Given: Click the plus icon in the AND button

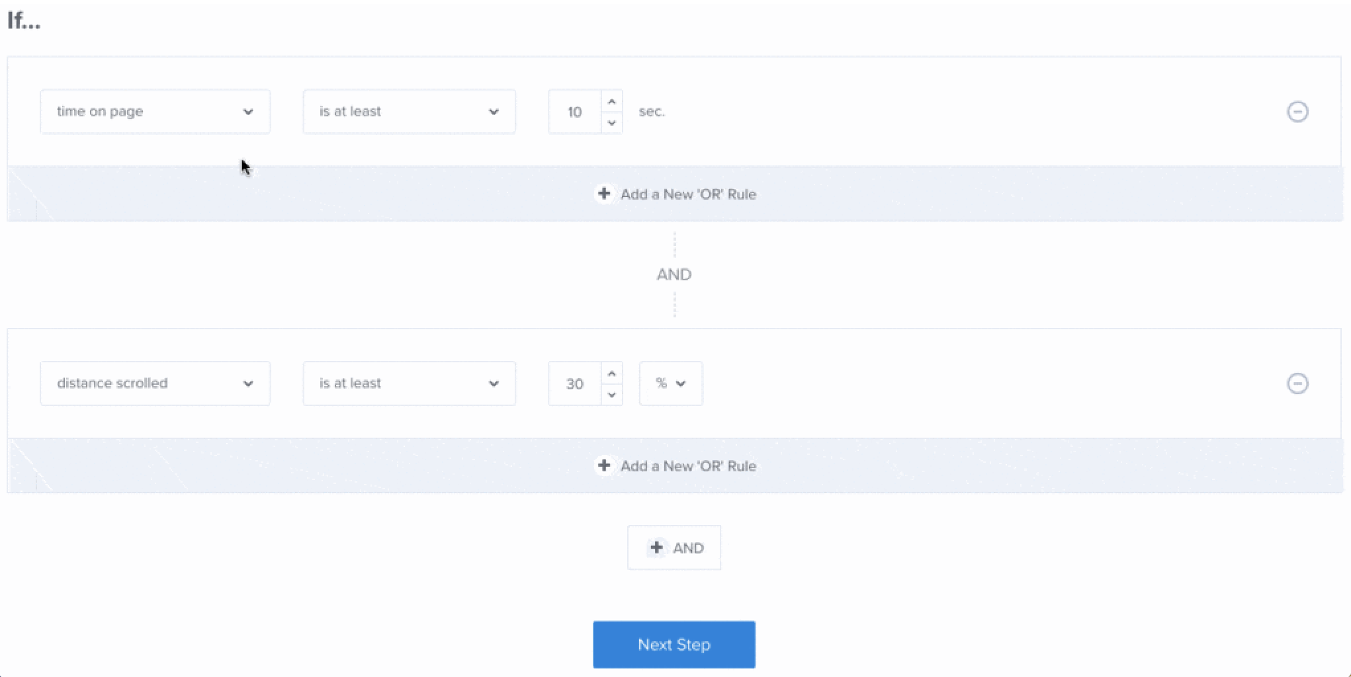Looking at the screenshot, I should tap(656, 547).
